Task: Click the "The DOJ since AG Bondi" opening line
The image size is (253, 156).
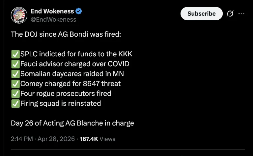Action: [66, 34]
